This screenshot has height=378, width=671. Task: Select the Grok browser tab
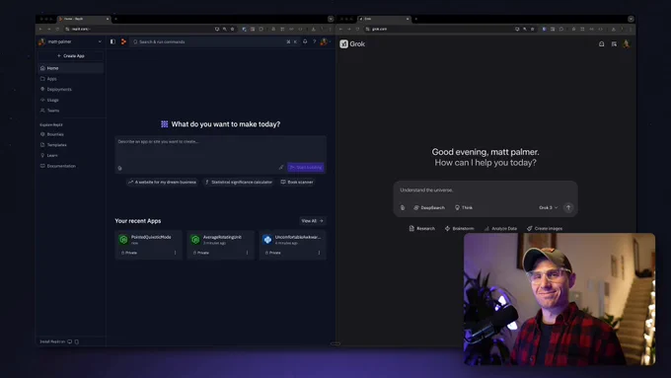(384, 19)
